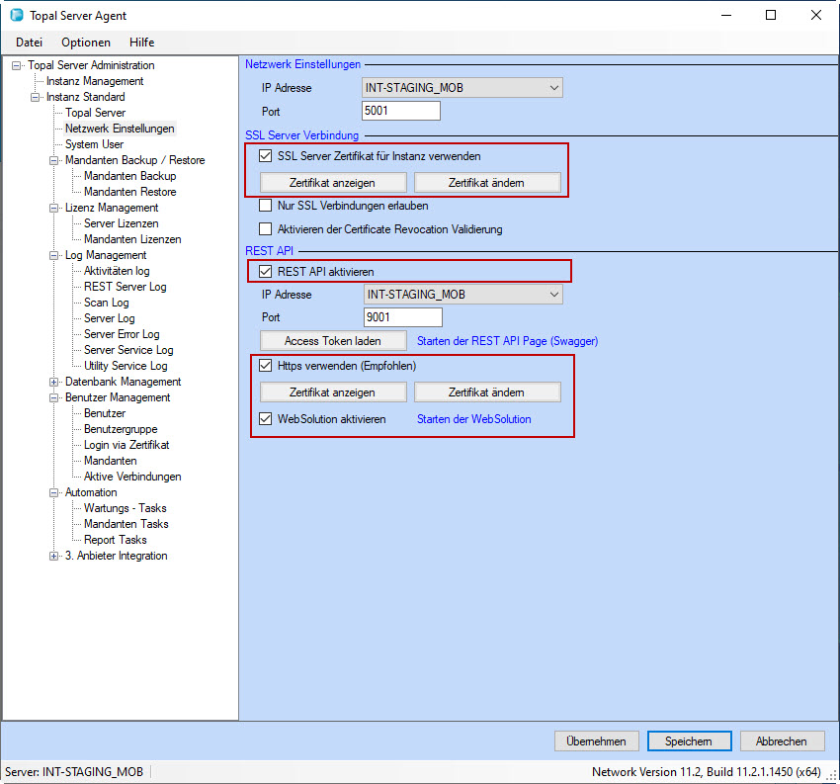Select 'Server Lizenzen' tree item

click(x=121, y=223)
